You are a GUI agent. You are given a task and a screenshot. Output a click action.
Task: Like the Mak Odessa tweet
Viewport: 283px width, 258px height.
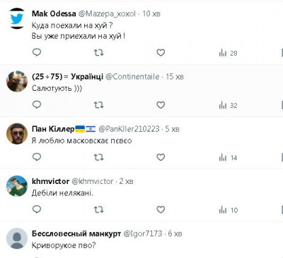click(x=161, y=53)
